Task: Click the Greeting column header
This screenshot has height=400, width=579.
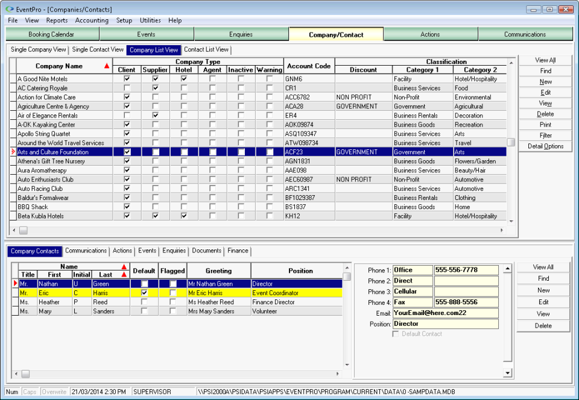Action: [x=218, y=270]
